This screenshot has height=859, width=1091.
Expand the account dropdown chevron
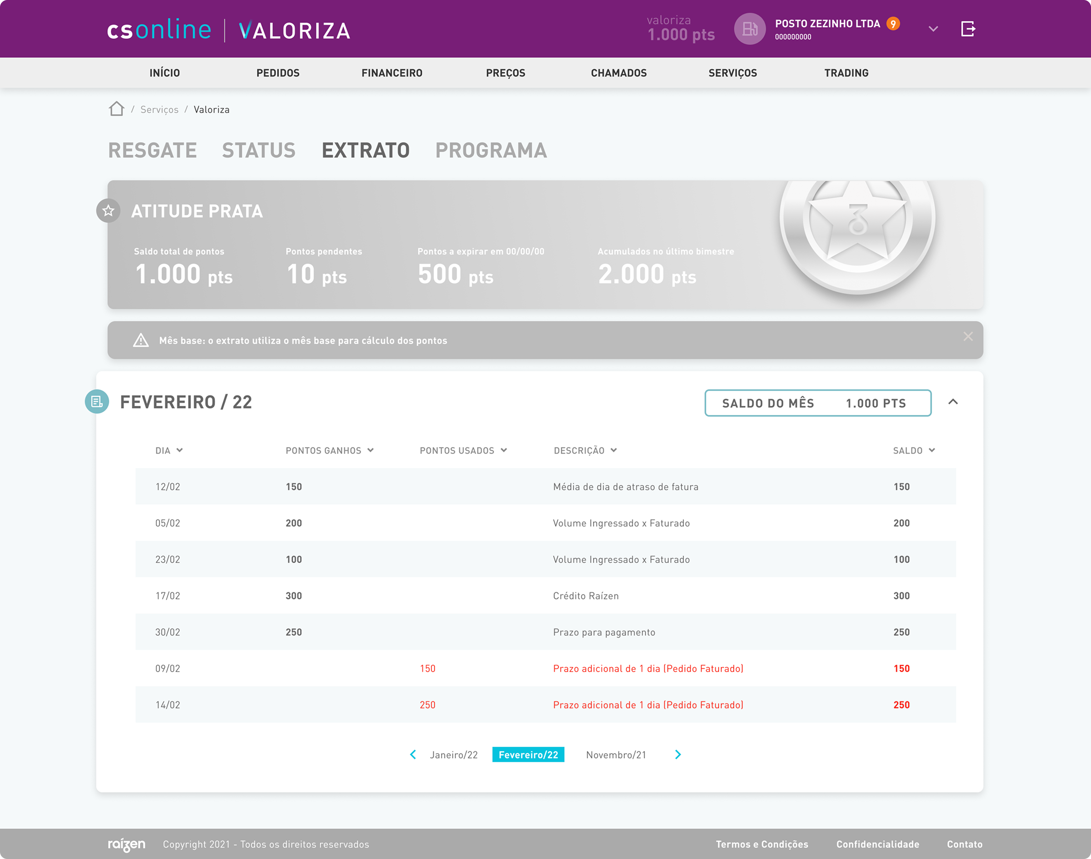click(933, 29)
